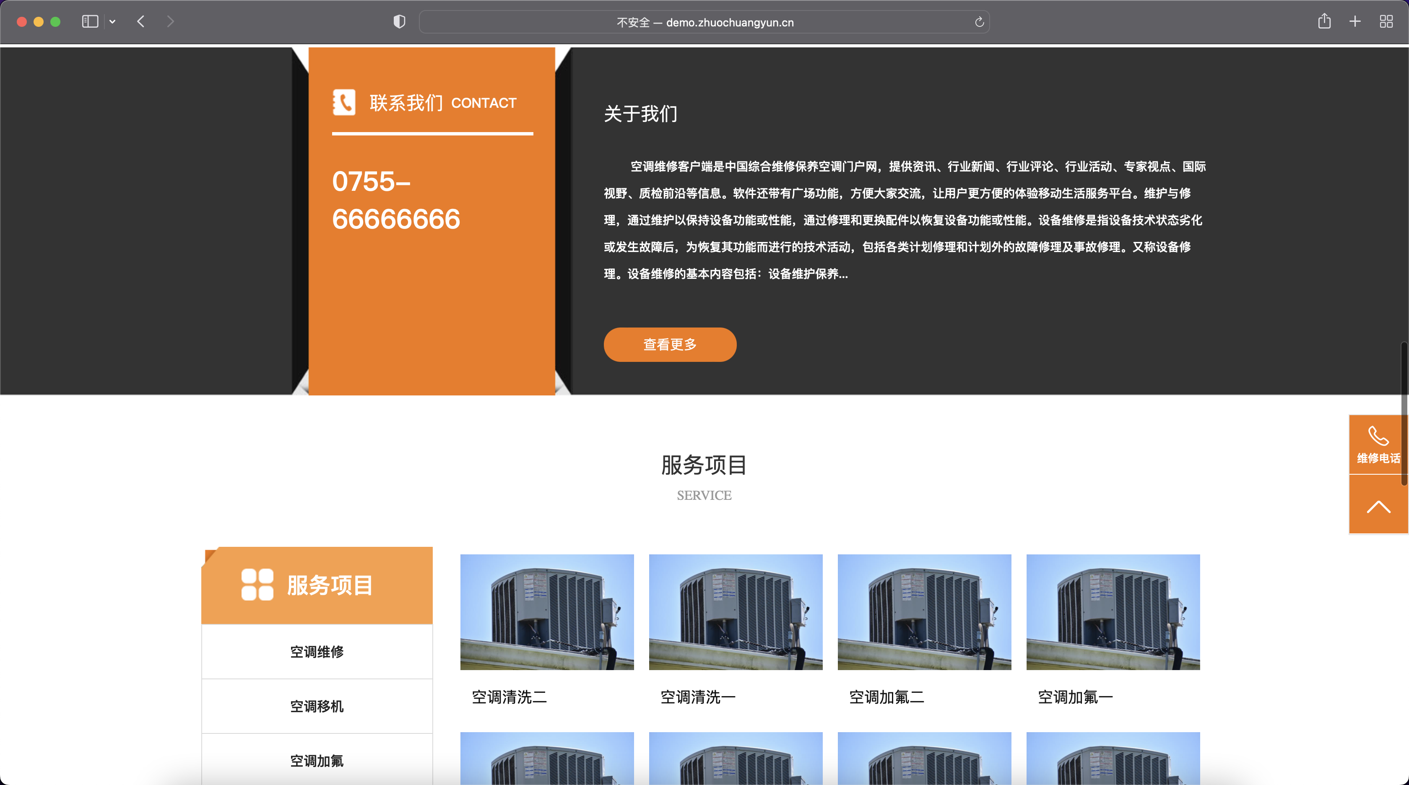The height and width of the screenshot is (785, 1409).
Task: Go forward to the next page
Action: click(170, 22)
